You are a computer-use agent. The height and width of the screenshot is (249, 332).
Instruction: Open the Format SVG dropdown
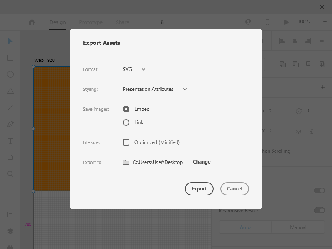click(x=134, y=69)
